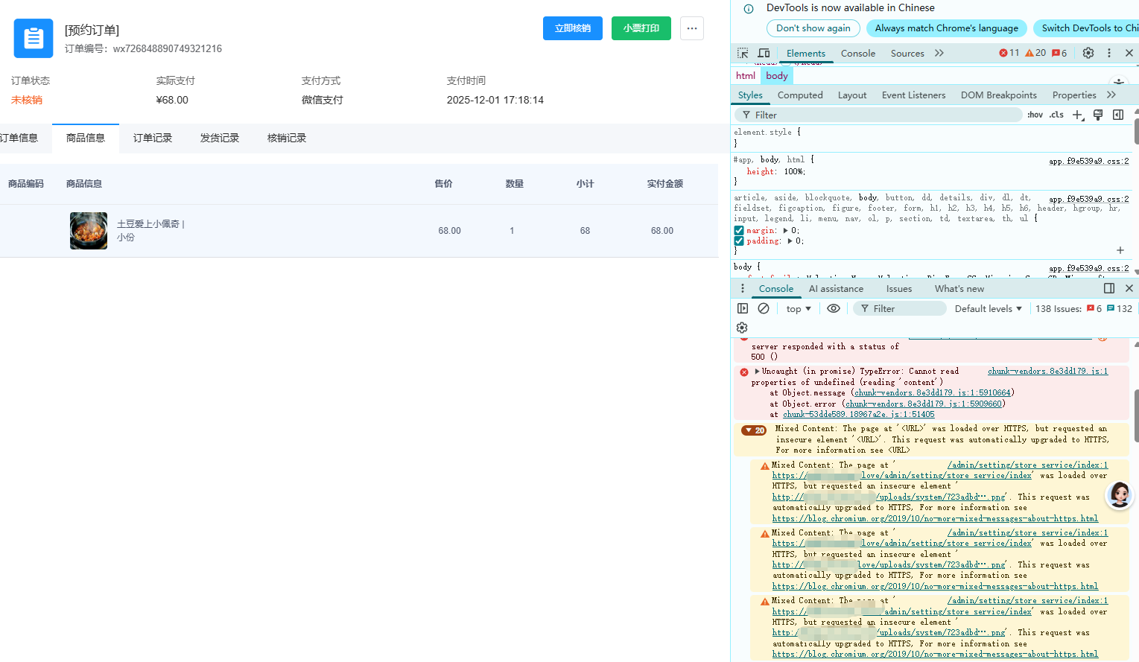Image resolution: width=1139 pixels, height=662 pixels.
Task: Open the Default levels dropdown
Action: (988, 309)
